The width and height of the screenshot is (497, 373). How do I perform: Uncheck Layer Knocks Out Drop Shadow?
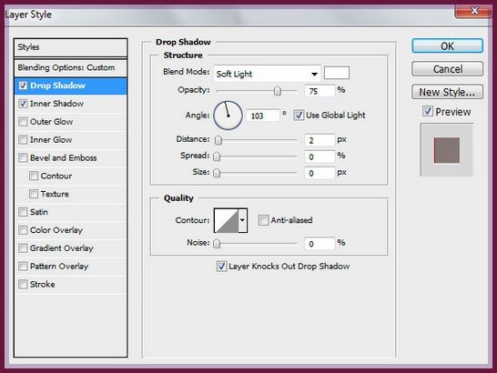coord(221,267)
